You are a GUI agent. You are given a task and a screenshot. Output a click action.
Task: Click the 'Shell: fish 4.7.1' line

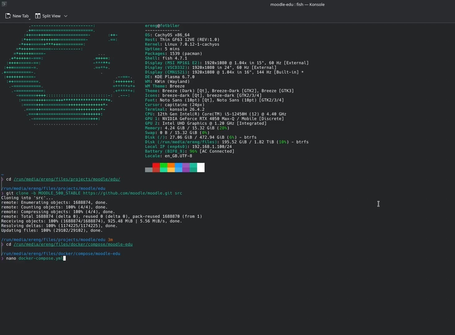click(x=166, y=58)
